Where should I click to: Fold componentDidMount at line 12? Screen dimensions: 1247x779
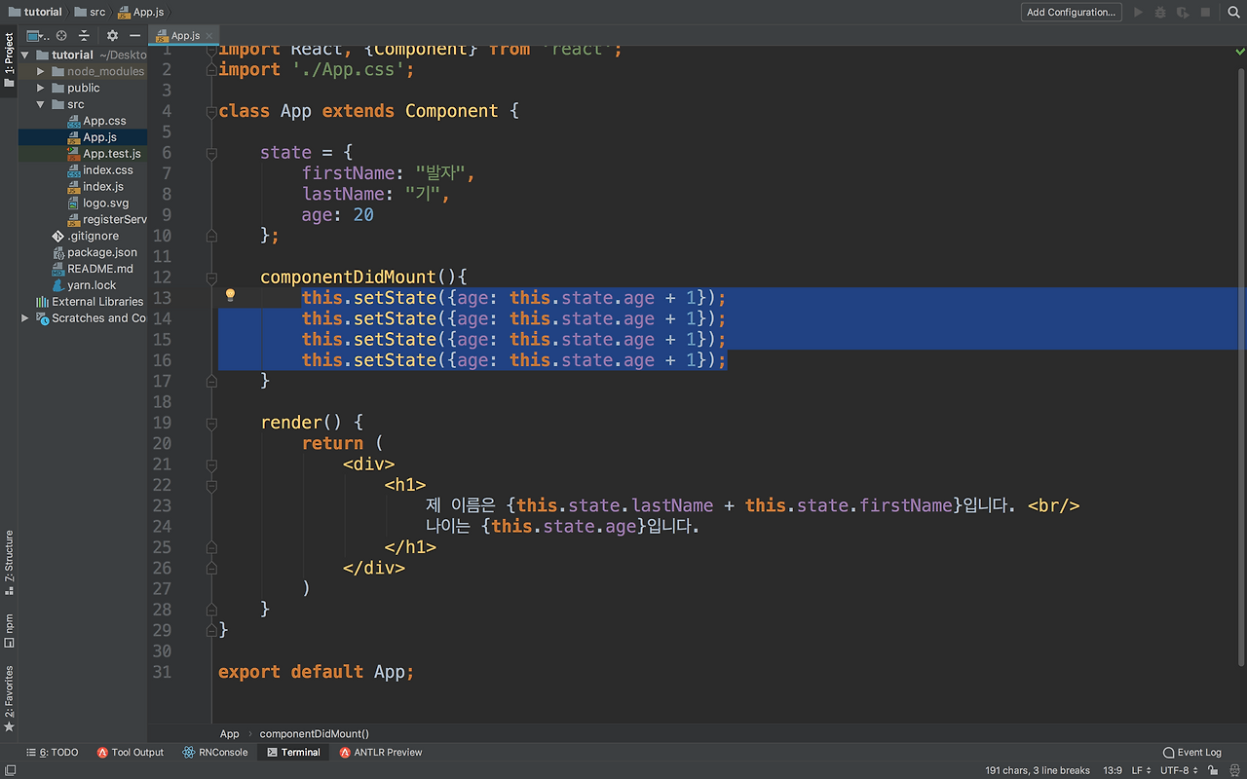(x=211, y=278)
